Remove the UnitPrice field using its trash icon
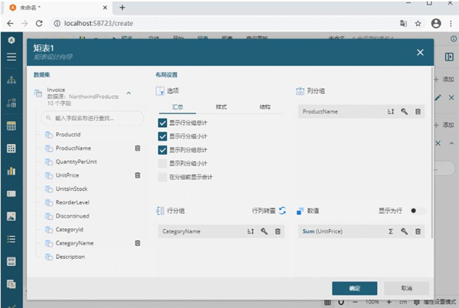 point(138,175)
